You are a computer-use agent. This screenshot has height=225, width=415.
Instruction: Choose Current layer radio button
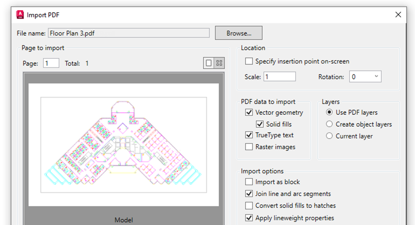[x=329, y=136]
